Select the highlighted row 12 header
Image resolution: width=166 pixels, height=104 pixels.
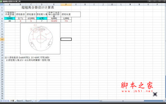pos(2,39)
